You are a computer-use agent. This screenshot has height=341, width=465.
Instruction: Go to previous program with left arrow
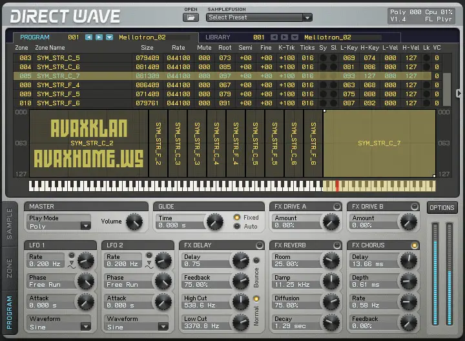tap(88, 37)
